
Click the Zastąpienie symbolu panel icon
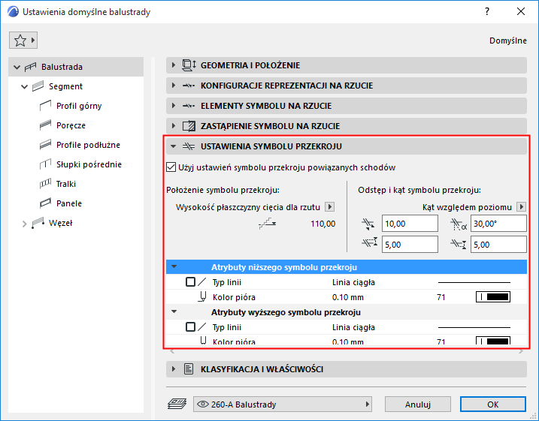pyautogui.click(x=189, y=126)
